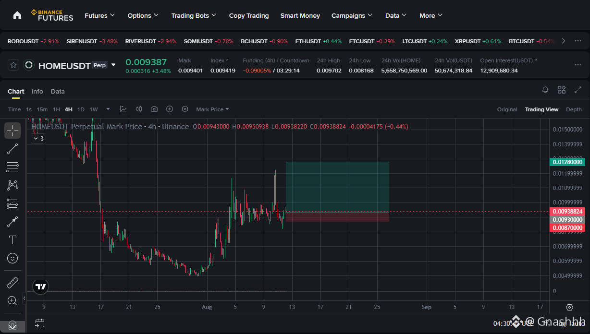Screen dimensions: 590x334
Task: Open the Options dropdown menu
Action: 143,15
